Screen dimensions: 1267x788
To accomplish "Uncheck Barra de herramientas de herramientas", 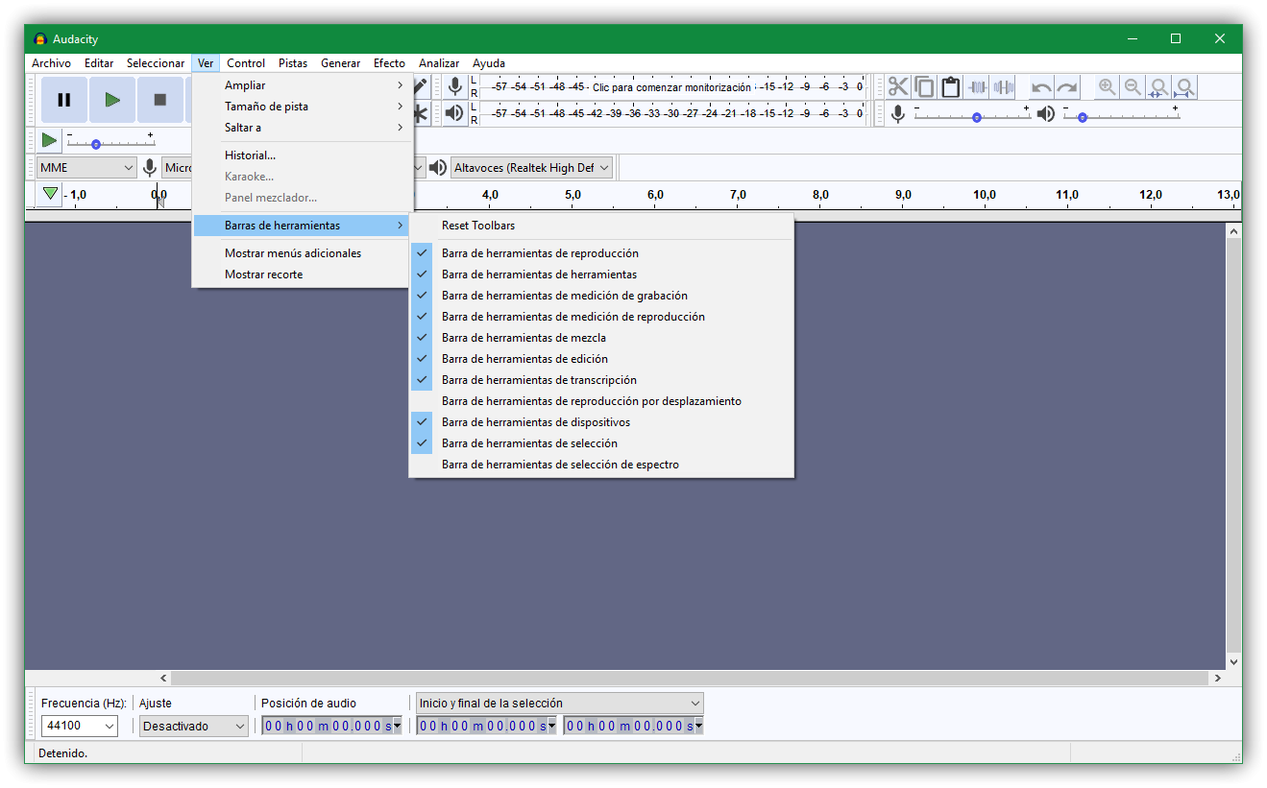I will (601, 275).
